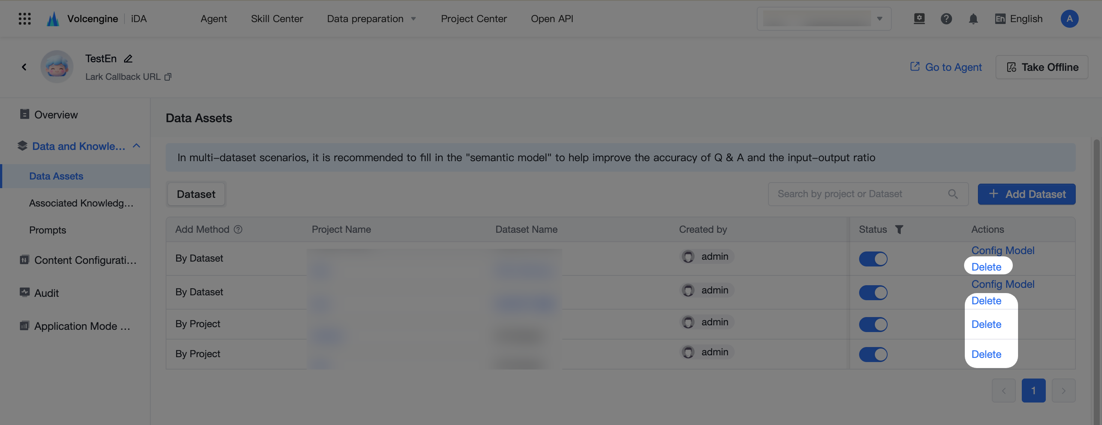Open the Open API menu item
The width and height of the screenshot is (1102, 425).
[552, 19]
